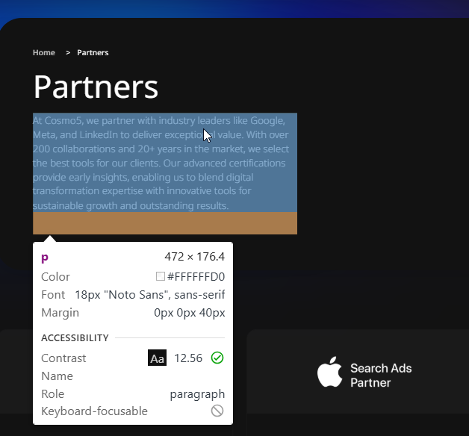Image resolution: width=469 pixels, height=436 pixels.
Task: Click the contrast ratio 12.56
Action: [x=188, y=358]
